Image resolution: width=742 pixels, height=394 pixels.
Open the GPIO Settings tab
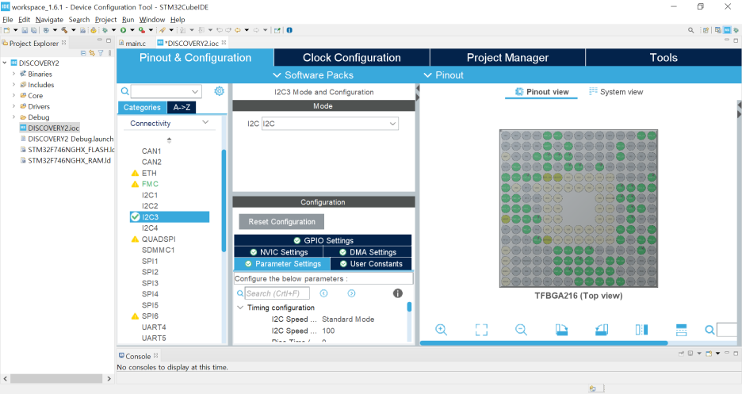click(323, 240)
